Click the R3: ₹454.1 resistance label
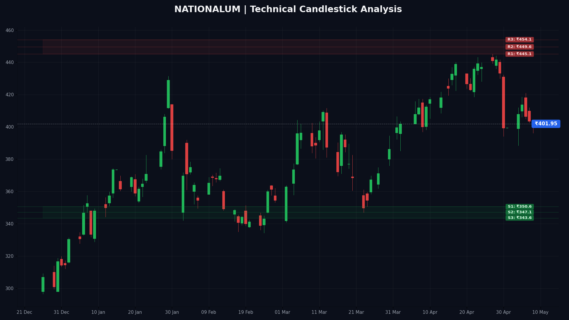Image resolution: width=569 pixels, height=320 pixels. pos(520,40)
